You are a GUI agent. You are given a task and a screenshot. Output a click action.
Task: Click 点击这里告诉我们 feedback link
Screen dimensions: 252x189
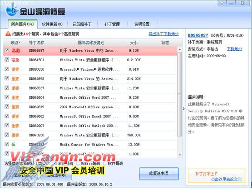pos(226,179)
